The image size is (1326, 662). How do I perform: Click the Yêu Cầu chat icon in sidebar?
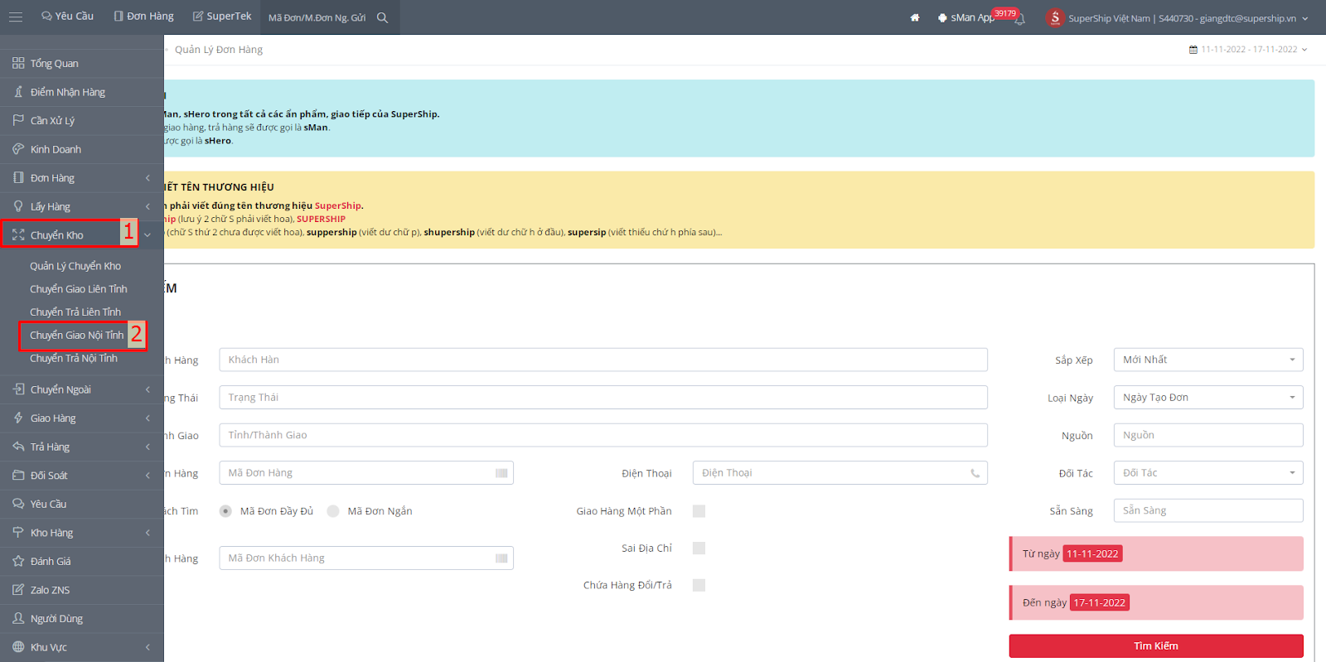(x=18, y=504)
